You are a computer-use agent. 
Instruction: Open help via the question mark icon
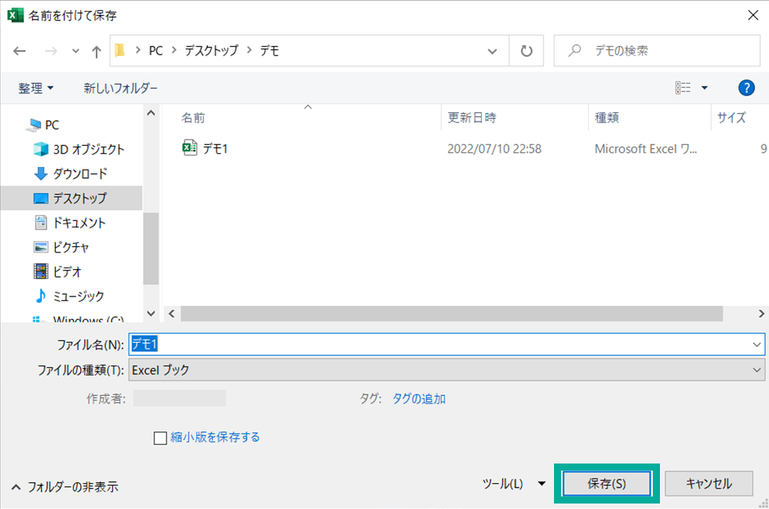point(746,87)
